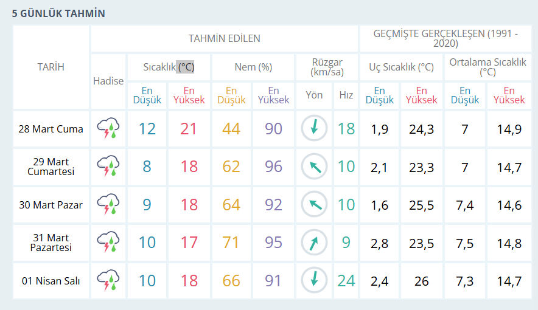The height and width of the screenshot is (310, 538).
Task: Click the 'Uç Sıcaklık (°C)' header
Action: coord(401,67)
